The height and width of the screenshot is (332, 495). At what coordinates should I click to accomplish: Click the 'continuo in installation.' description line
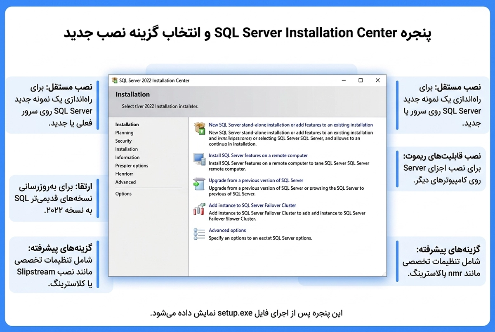(233, 144)
